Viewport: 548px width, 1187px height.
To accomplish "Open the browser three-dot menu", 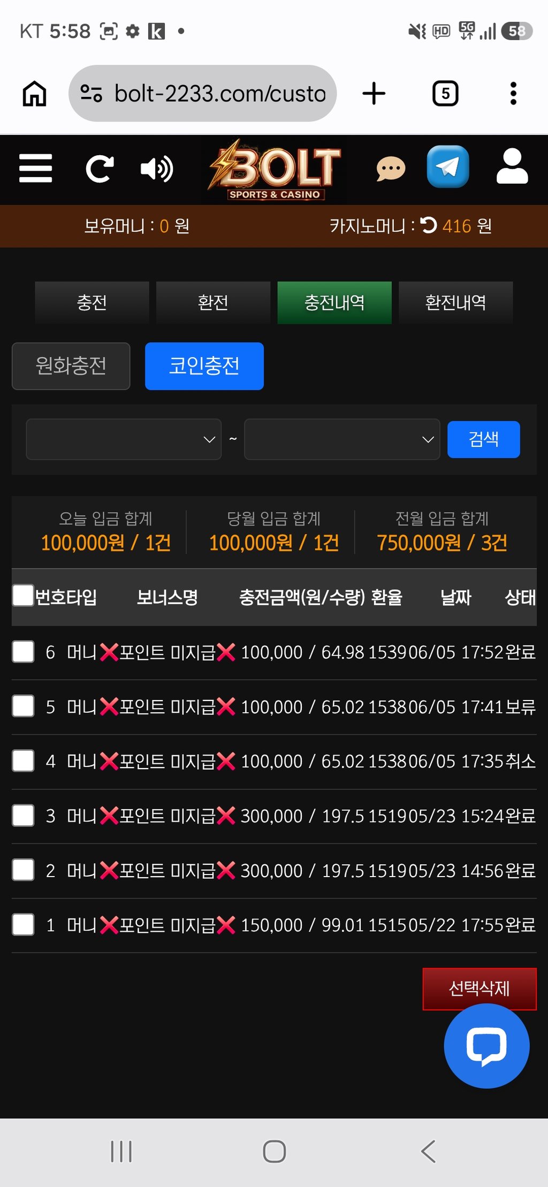I will point(513,94).
